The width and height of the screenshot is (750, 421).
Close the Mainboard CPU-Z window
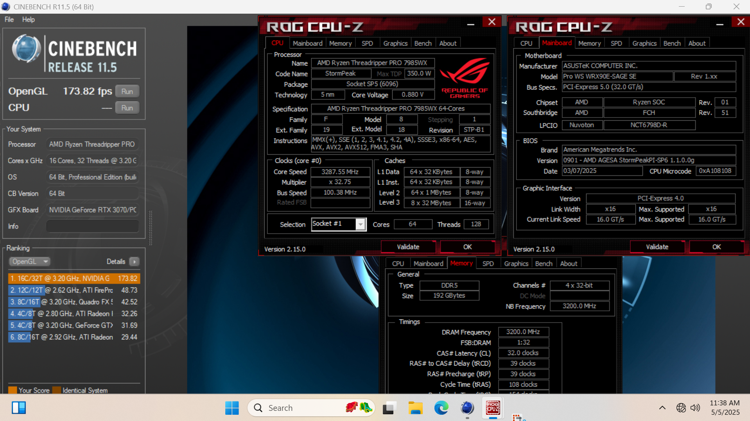tap(741, 22)
